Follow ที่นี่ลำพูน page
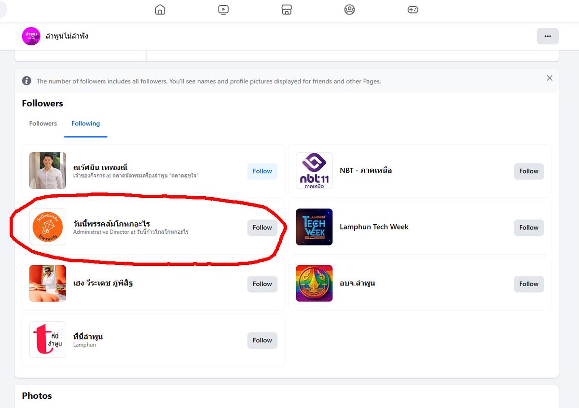This screenshot has height=408, width=579. (x=262, y=340)
